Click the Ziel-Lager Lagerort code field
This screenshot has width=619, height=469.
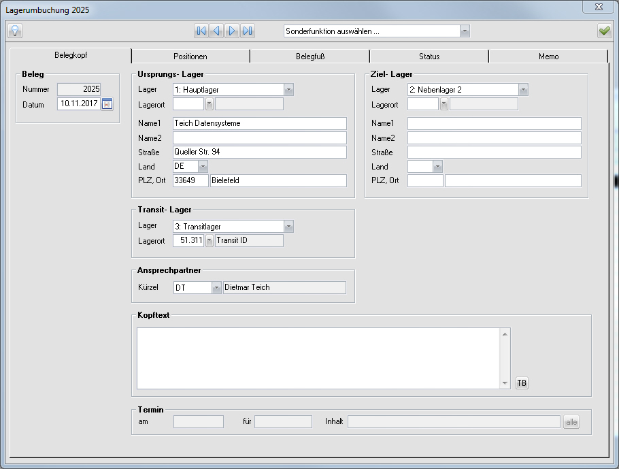[423, 104]
